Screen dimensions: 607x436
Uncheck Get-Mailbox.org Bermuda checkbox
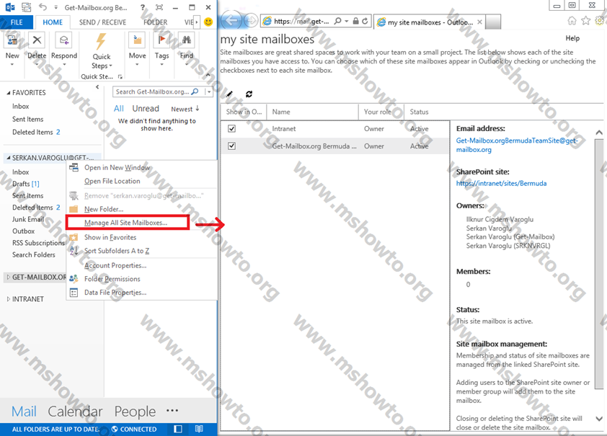click(231, 146)
